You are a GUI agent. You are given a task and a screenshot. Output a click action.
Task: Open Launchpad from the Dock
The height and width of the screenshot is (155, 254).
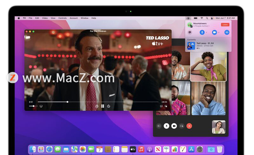click(41, 149)
